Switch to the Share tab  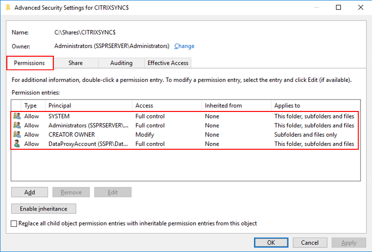[76, 63]
